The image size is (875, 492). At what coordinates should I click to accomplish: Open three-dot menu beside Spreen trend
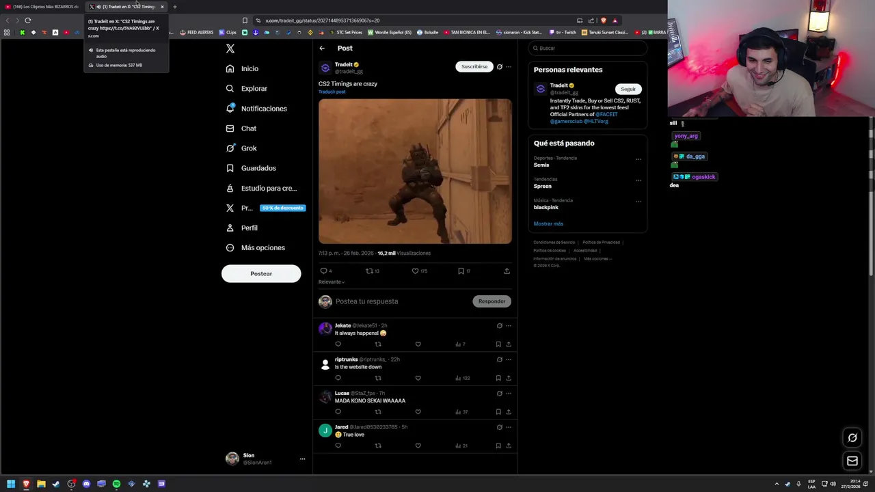tap(638, 180)
